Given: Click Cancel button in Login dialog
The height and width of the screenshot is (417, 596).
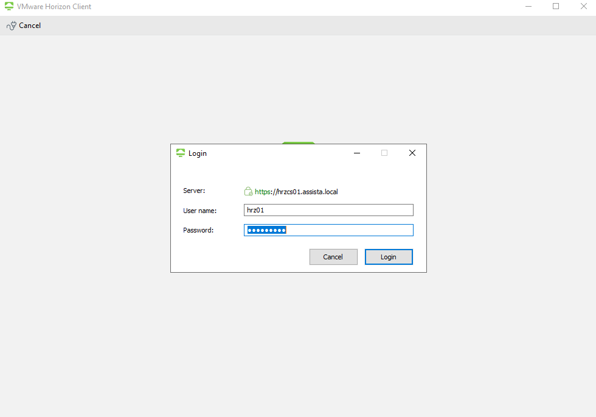Looking at the screenshot, I should [333, 257].
